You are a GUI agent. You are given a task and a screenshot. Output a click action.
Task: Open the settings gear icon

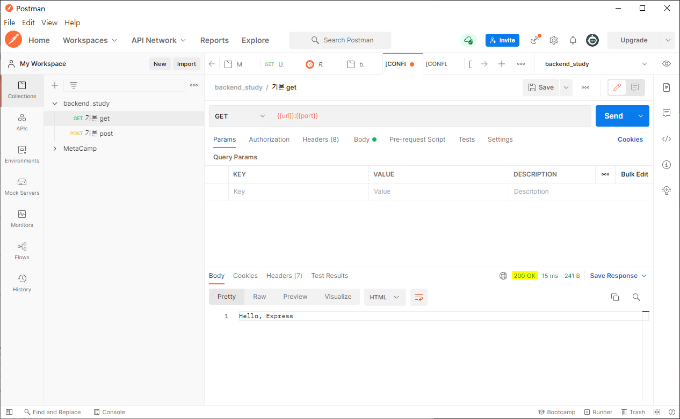[x=554, y=40]
